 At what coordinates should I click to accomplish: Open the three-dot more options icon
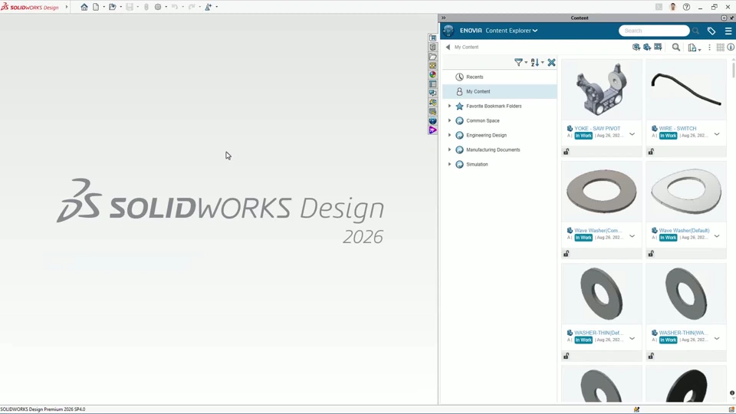709,48
